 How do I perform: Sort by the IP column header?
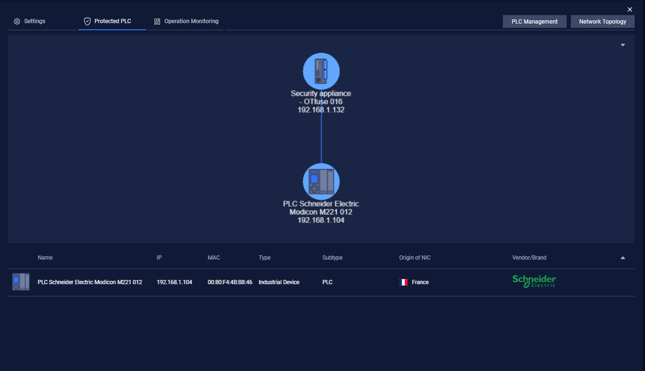159,258
